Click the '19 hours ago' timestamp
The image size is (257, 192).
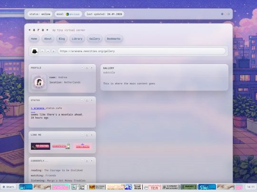click(x=40, y=118)
